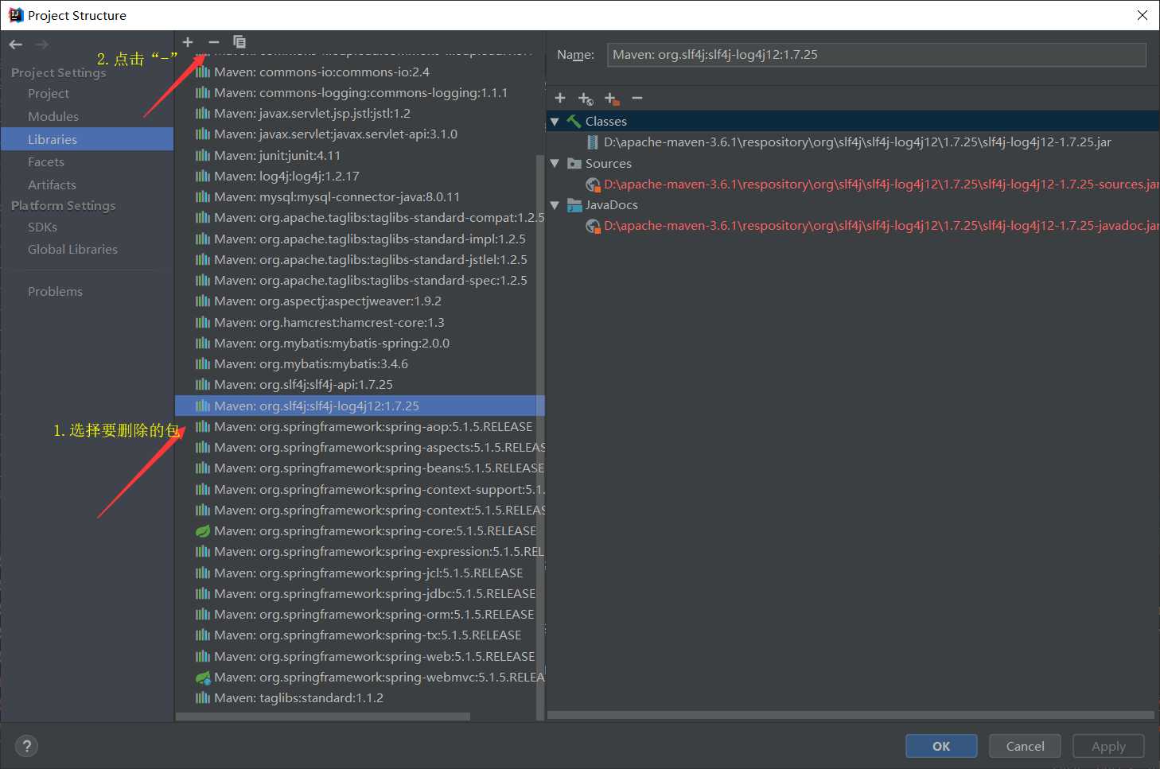Image resolution: width=1160 pixels, height=769 pixels.
Task: Click the right panel horizontal scrollbar
Action: (851, 715)
